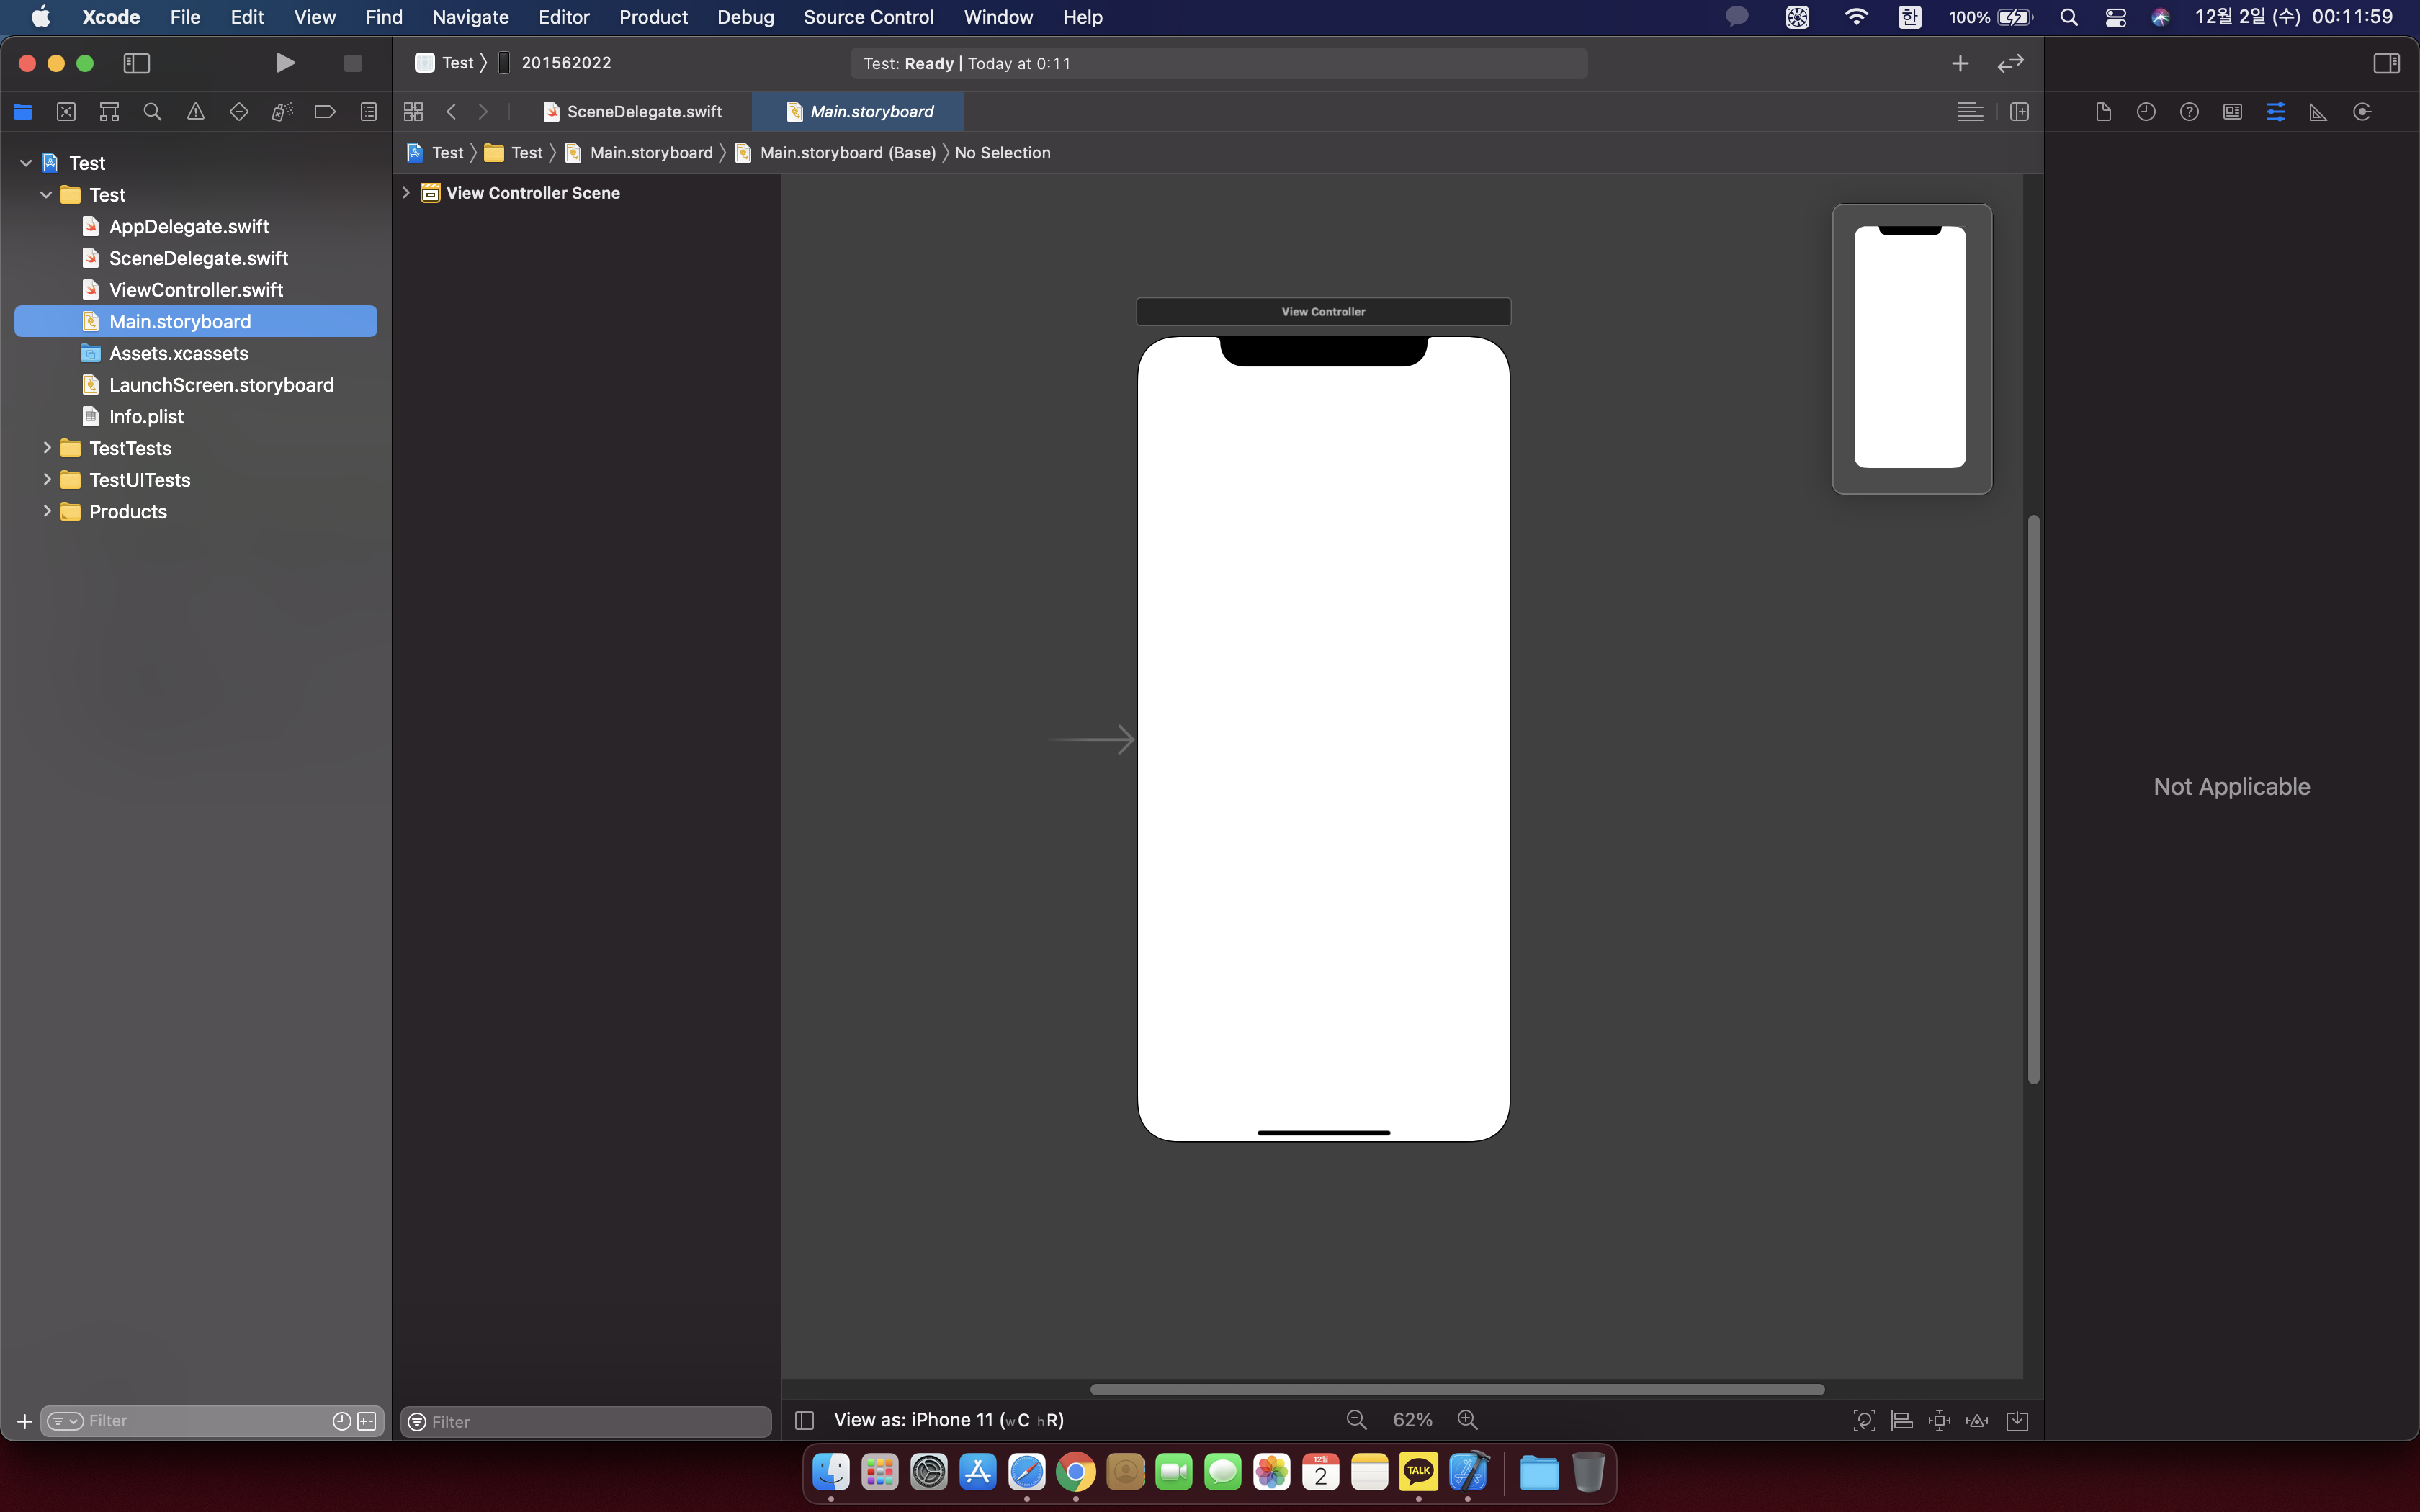Update Frames refresh button
2420x1512 pixels.
[1864, 1421]
